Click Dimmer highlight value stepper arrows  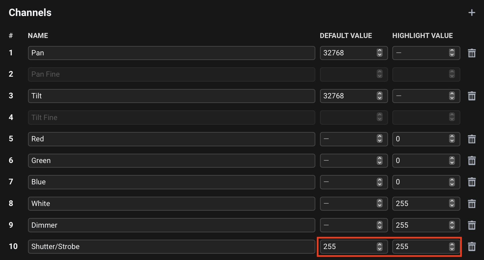click(x=452, y=225)
